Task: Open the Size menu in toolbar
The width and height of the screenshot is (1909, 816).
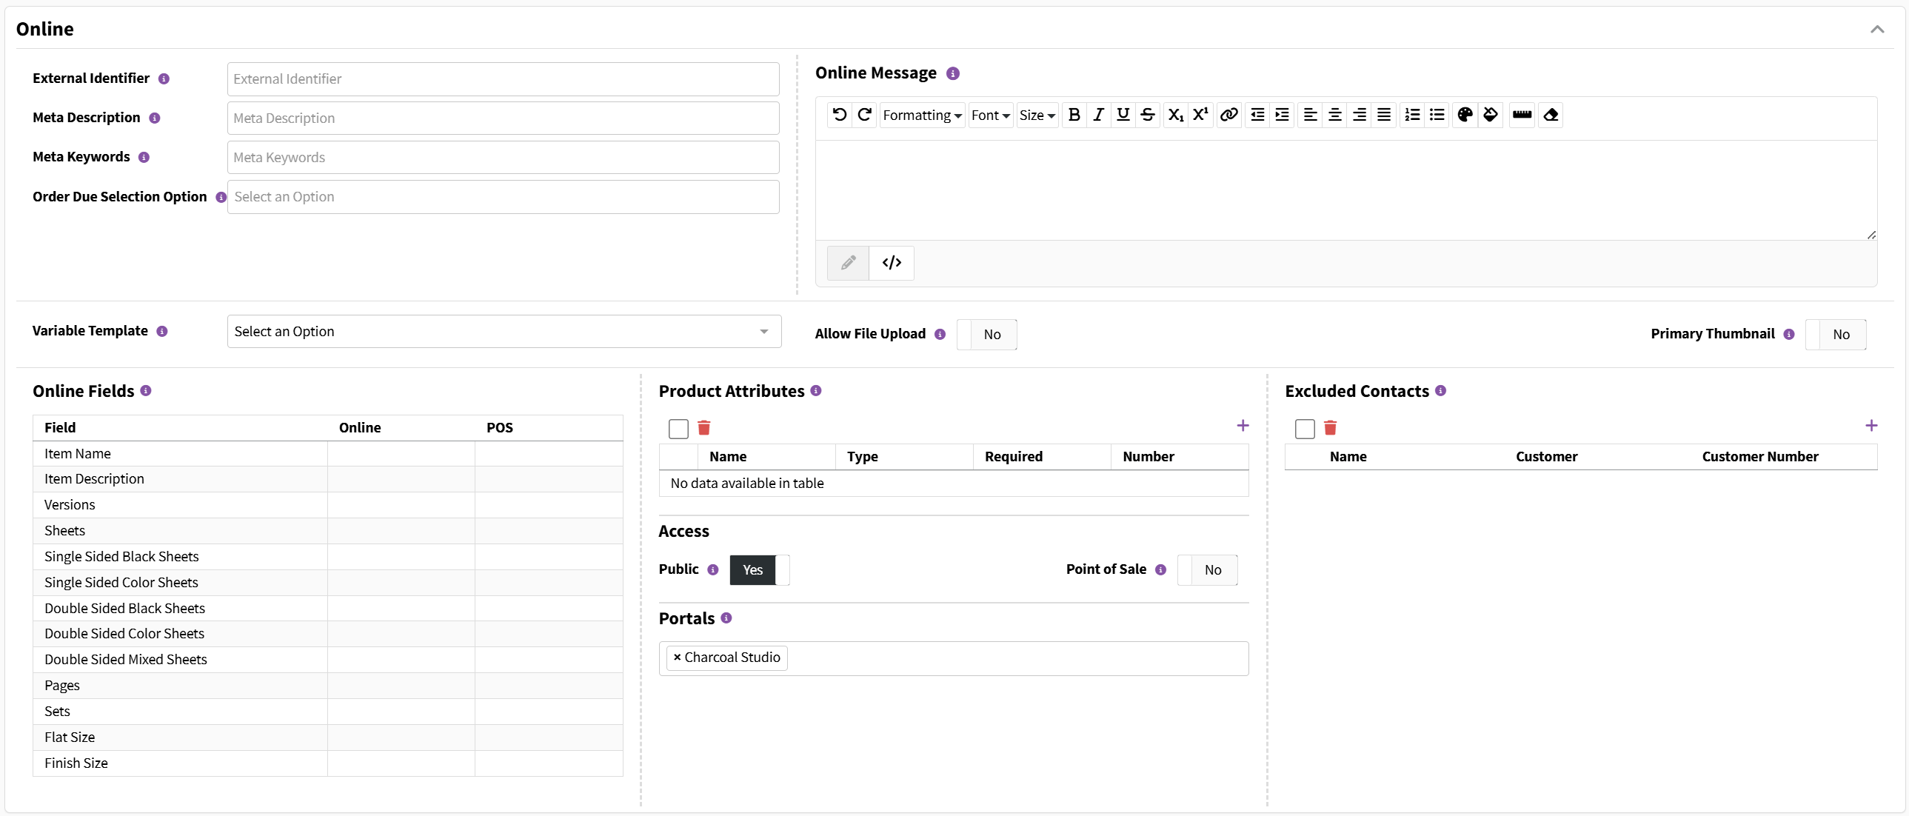Action: click(x=1037, y=115)
